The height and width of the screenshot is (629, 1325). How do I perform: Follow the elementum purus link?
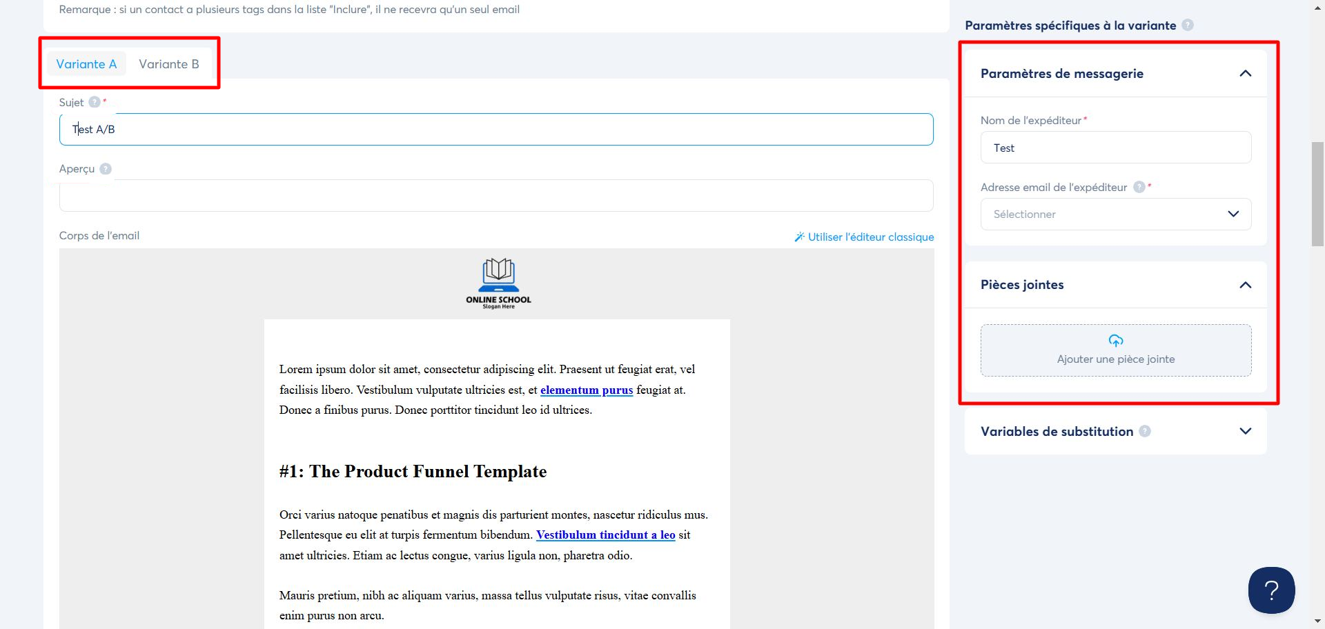point(587,390)
